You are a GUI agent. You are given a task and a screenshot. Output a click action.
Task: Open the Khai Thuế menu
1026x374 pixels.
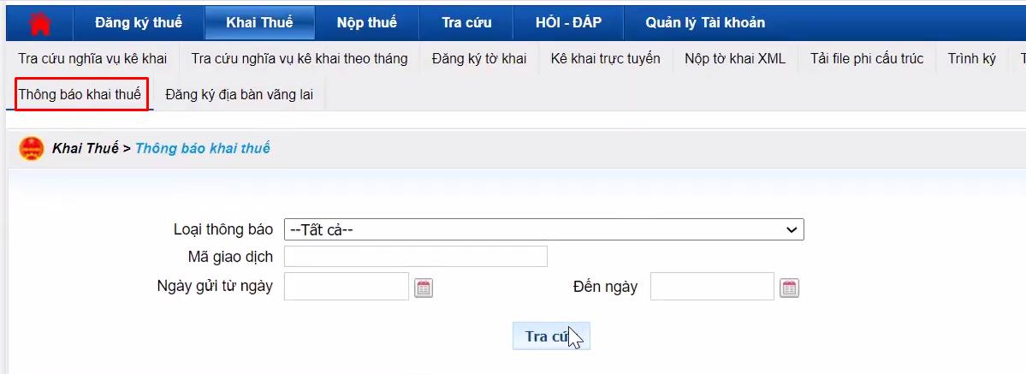click(260, 23)
